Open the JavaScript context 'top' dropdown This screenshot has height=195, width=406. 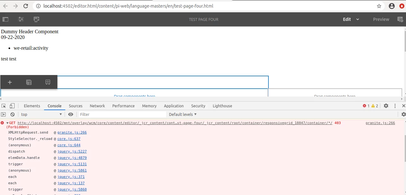pos(41,114)
